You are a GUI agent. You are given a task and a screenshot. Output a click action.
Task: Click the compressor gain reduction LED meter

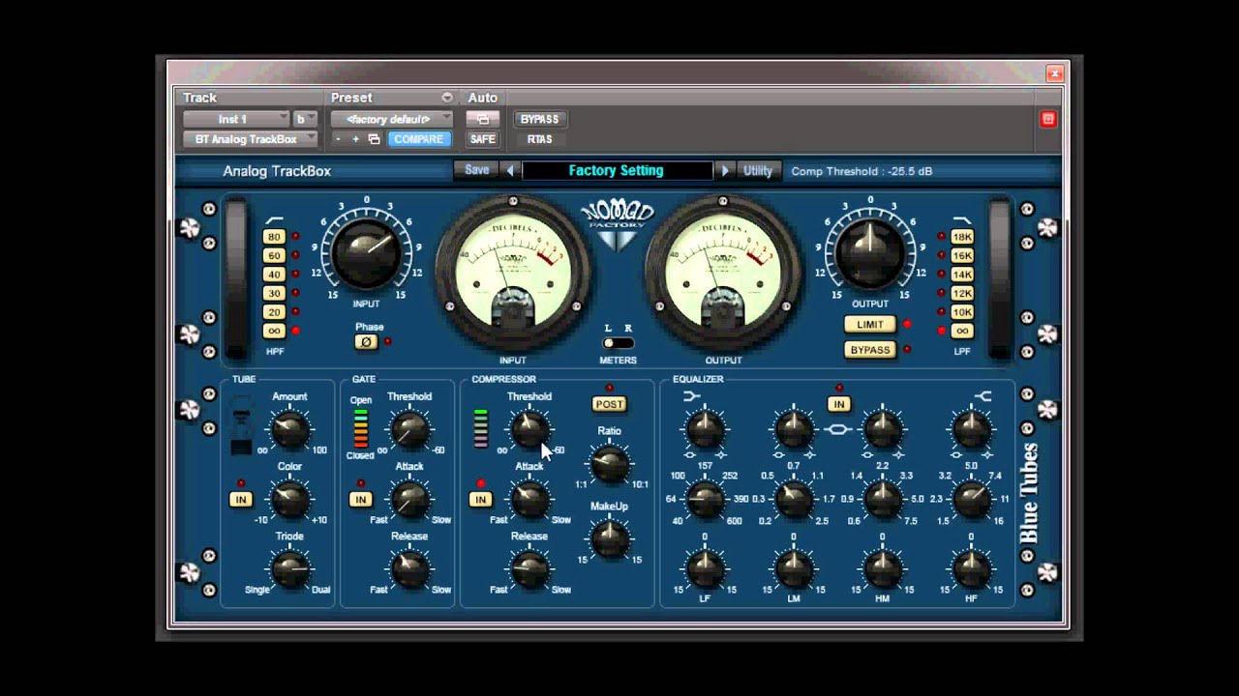coord(480,428)
